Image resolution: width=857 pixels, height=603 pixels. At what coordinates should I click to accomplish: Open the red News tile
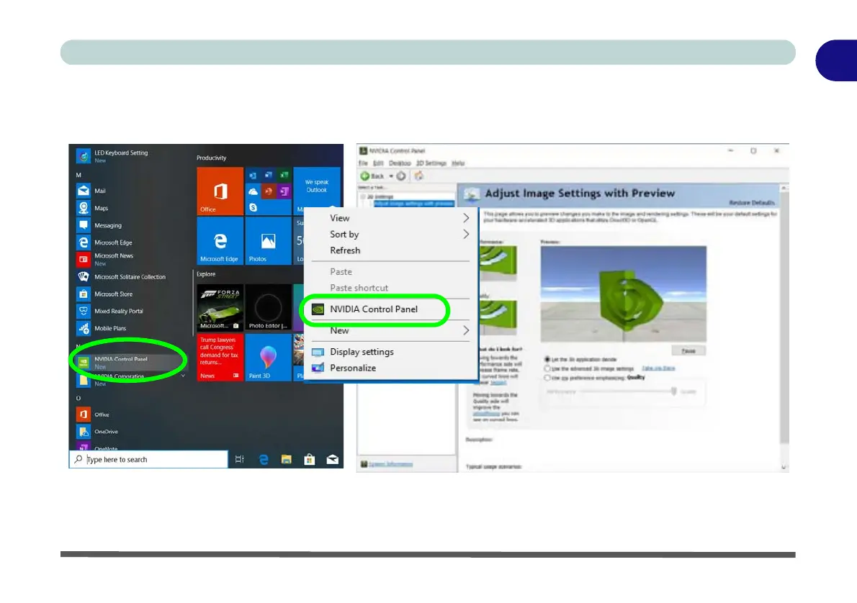[220, 357]
